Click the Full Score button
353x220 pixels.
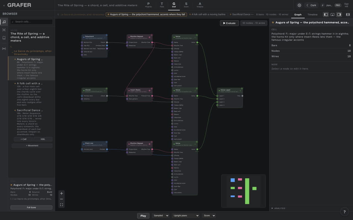31,207
